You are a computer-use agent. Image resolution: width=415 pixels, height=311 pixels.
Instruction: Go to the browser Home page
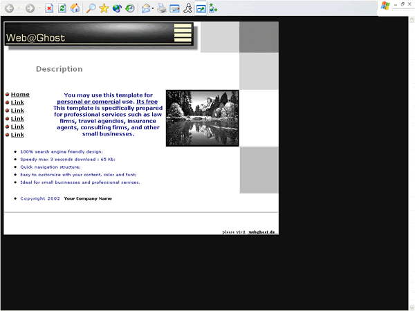point(75,8)
